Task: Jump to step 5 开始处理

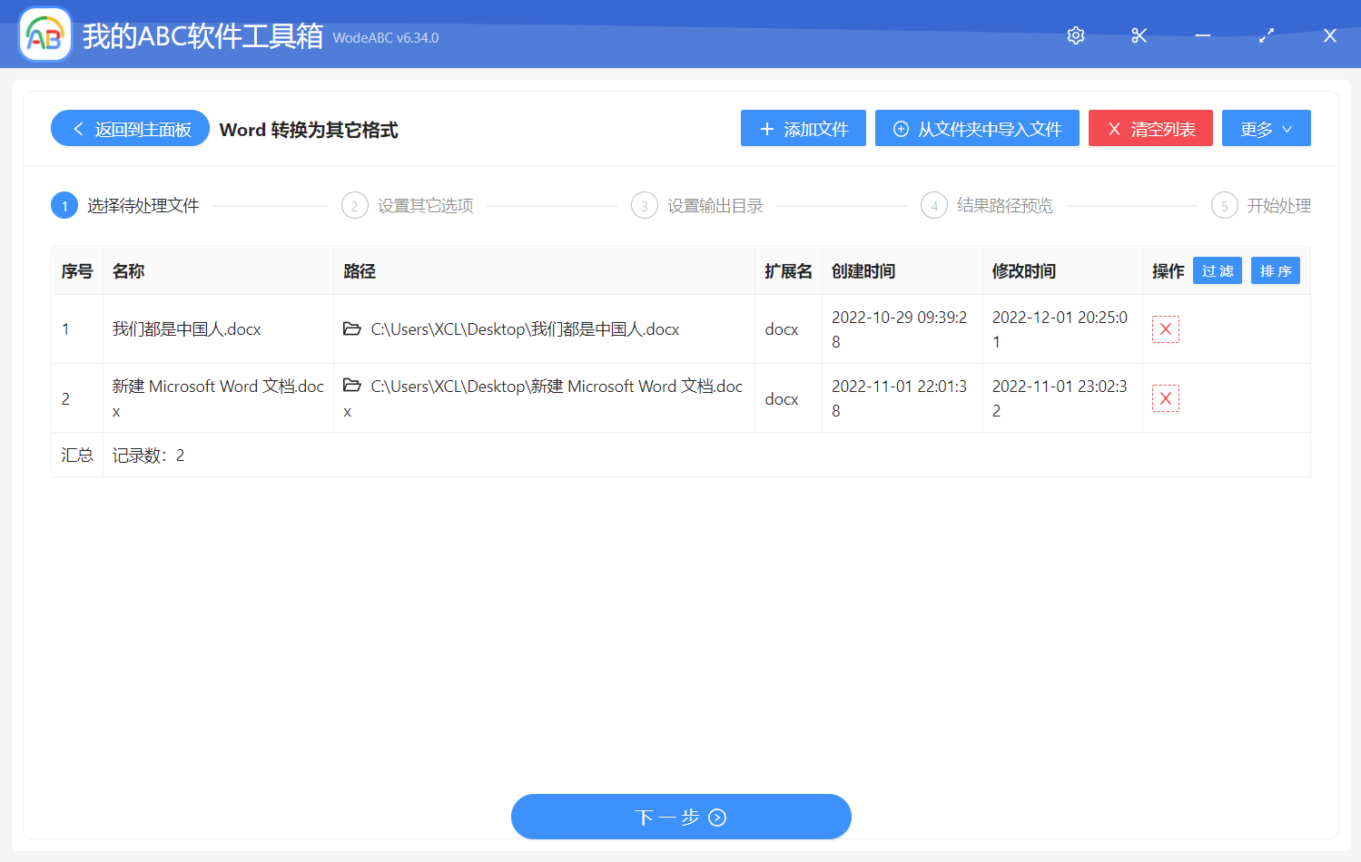Action: [1261, 206]
